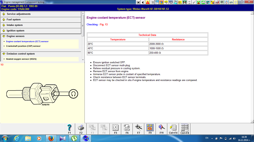Collapse the Engine sensors section
The height and width of the screenshot is (142, 254).
point(16,36)
